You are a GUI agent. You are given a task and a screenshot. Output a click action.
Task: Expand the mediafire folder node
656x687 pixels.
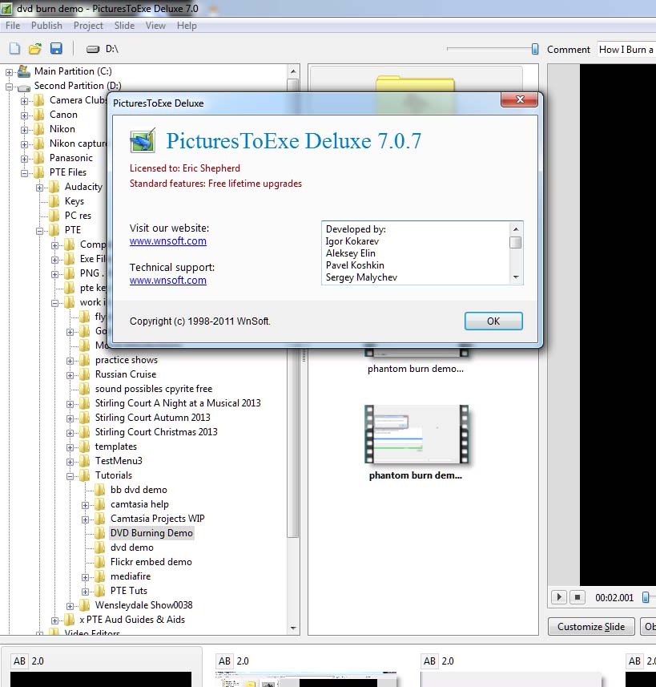[86, 577]
